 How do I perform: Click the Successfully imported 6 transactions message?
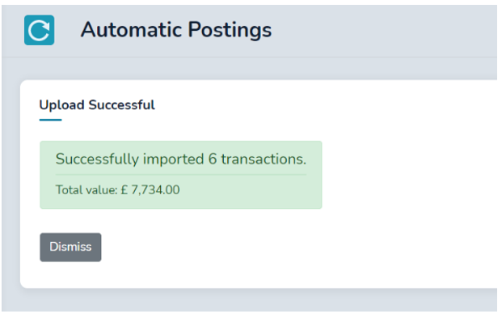181,159
